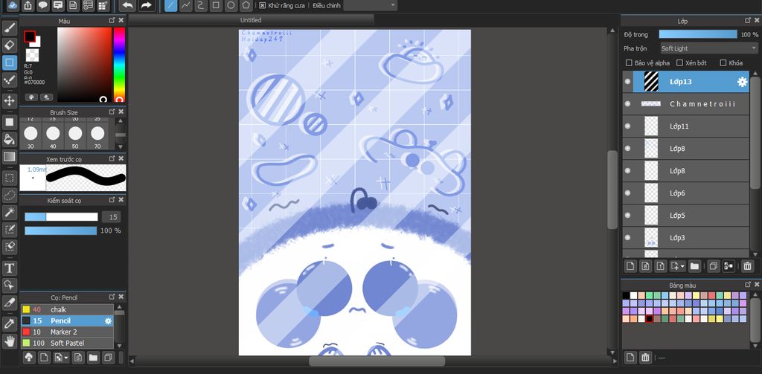Select the Magic Wand tool
This screenshot has width=762, height=374.
coord(9,212)
